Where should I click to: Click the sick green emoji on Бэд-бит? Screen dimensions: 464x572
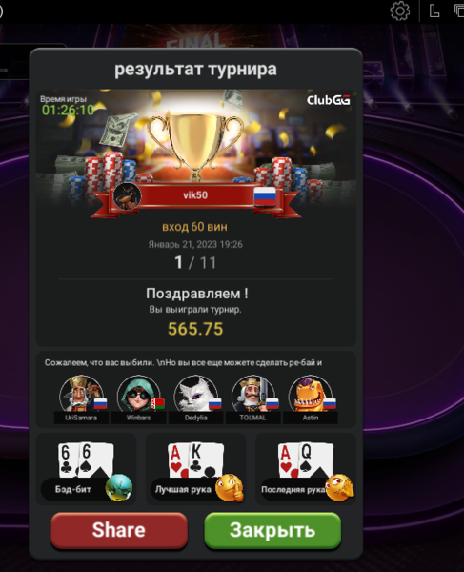pos(119,487)
